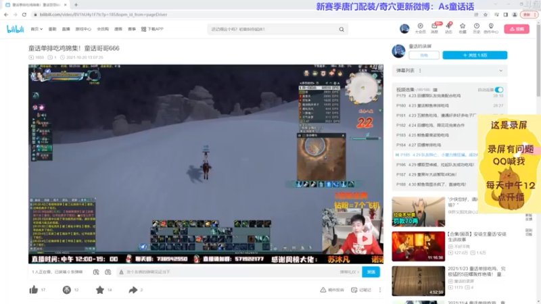Image resolution: width=541 pixels, height=304 pixels.
Task: Open 番剧 in the top navigation
Action: (x=52, y=29)
